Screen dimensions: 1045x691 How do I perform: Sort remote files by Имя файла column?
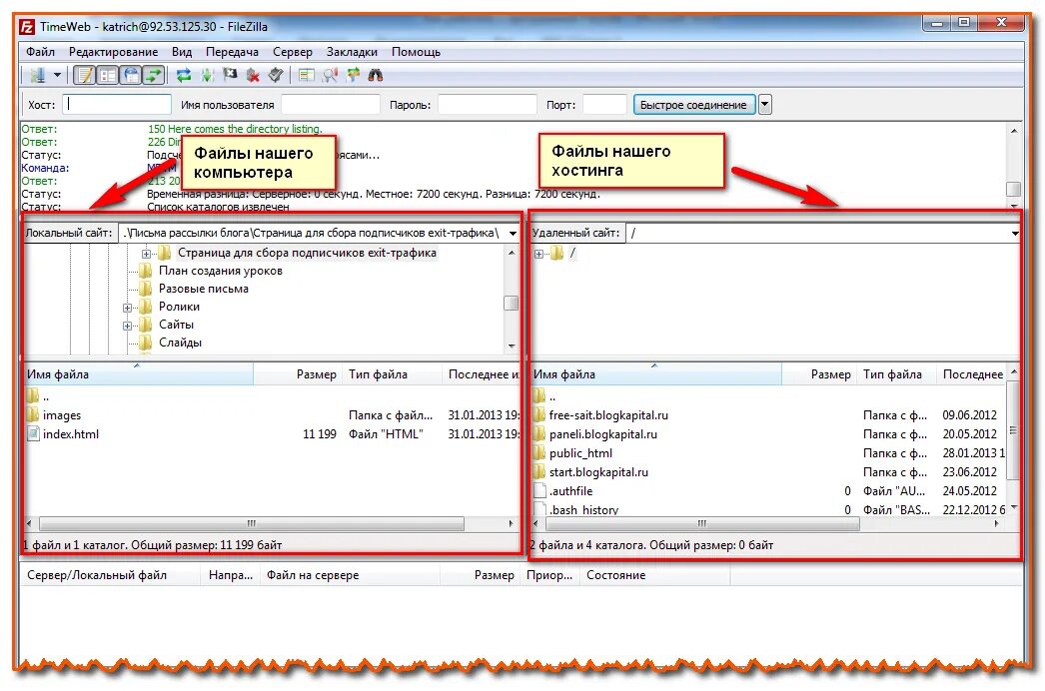[x=655, y=374]
